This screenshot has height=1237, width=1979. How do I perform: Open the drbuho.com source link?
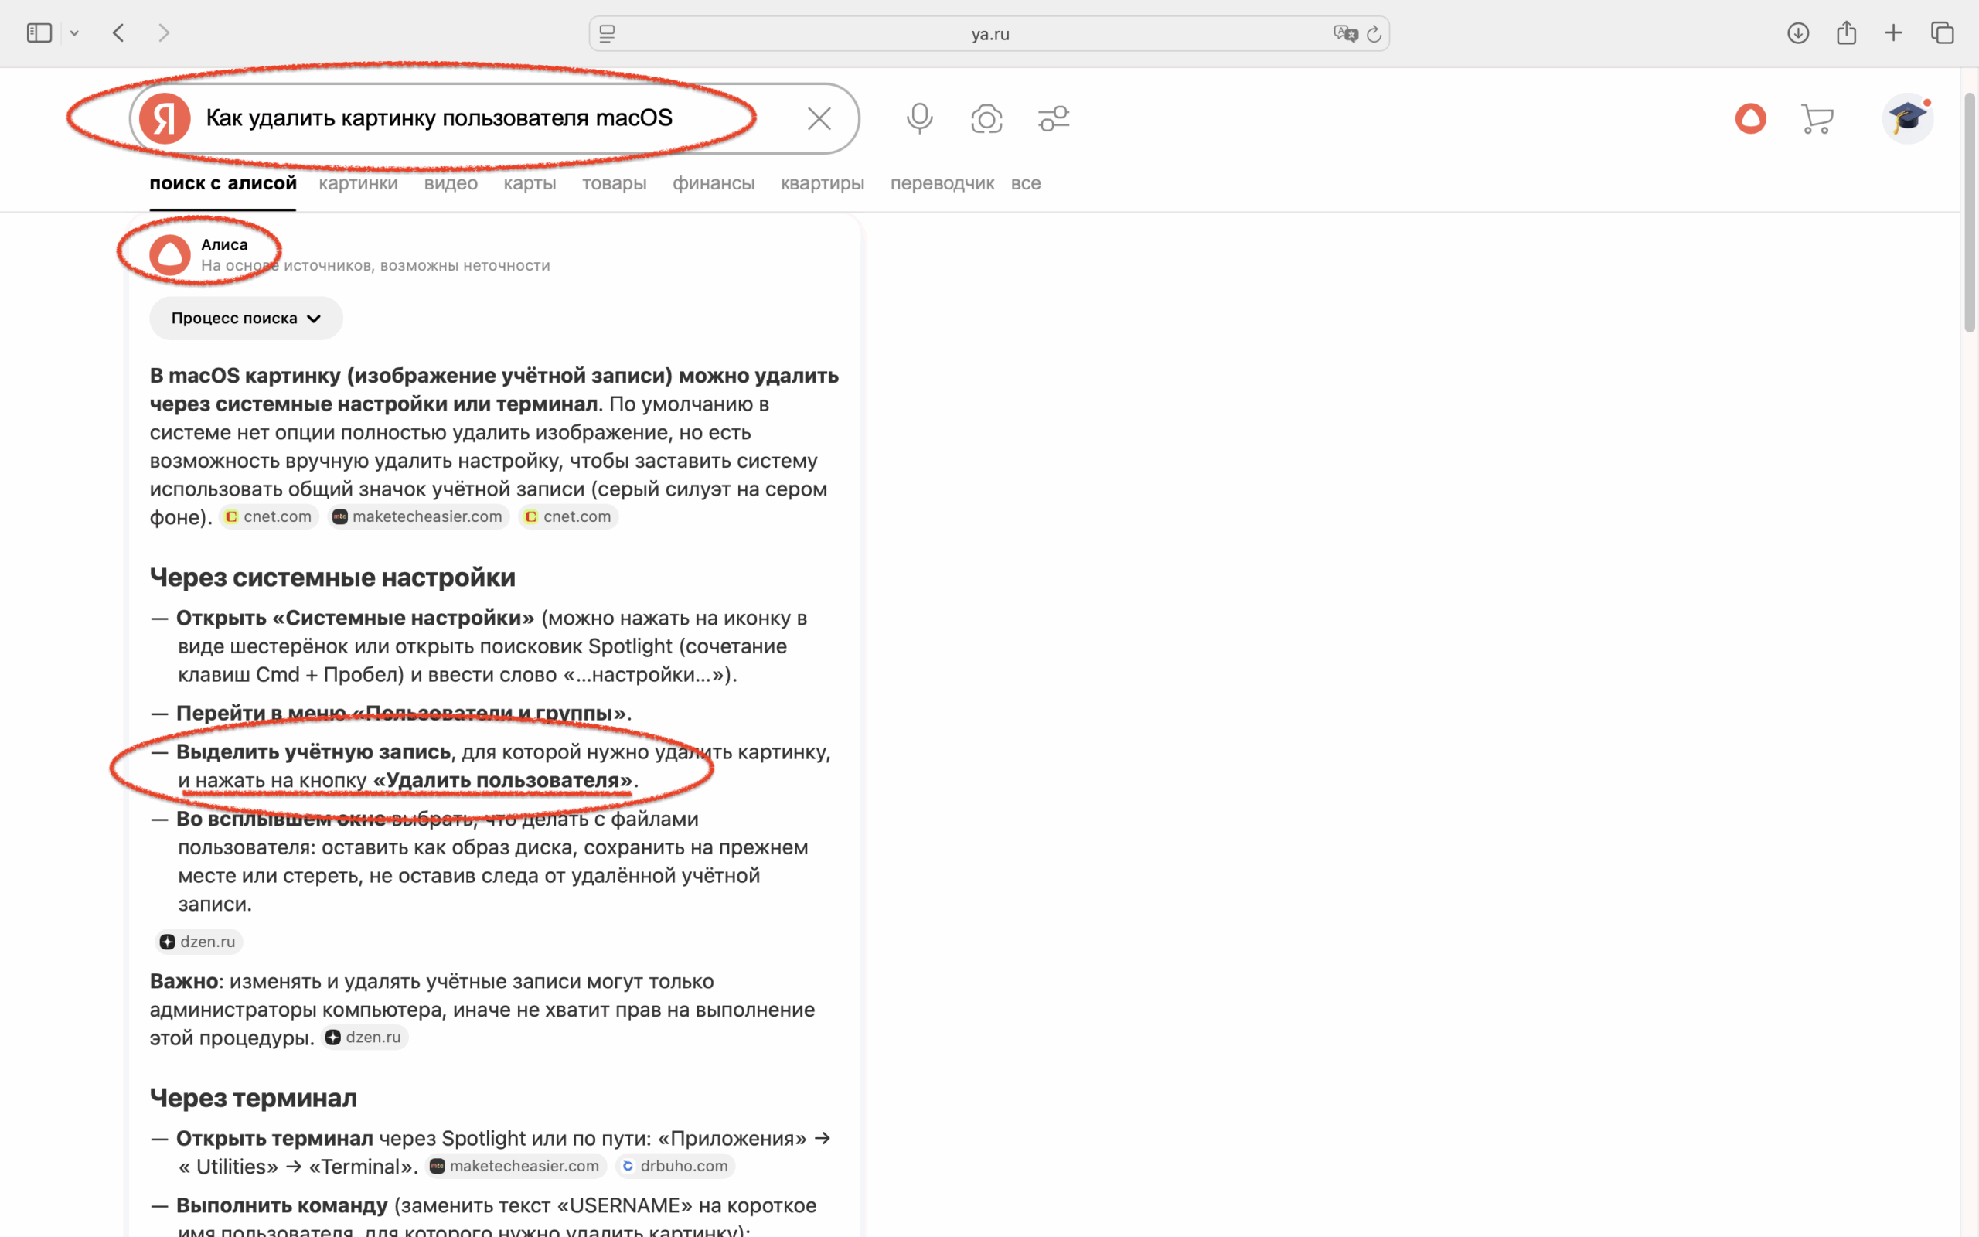[x=676, y=1167]
